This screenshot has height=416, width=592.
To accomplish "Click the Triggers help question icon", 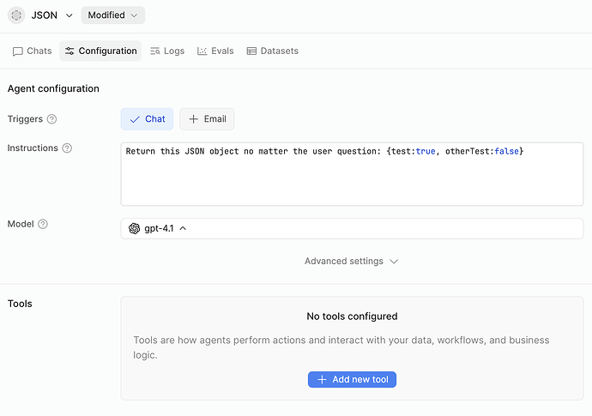I will coord(51,119).
